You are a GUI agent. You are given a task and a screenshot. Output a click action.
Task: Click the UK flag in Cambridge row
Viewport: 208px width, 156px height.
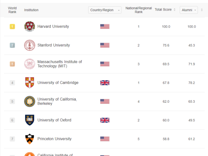point(105,83)
